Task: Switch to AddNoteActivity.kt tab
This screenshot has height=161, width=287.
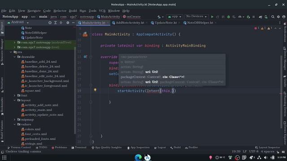Action: (130, 23)
